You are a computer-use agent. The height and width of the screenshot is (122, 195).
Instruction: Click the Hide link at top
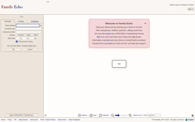pyautogui.click(x=48, y=2)
